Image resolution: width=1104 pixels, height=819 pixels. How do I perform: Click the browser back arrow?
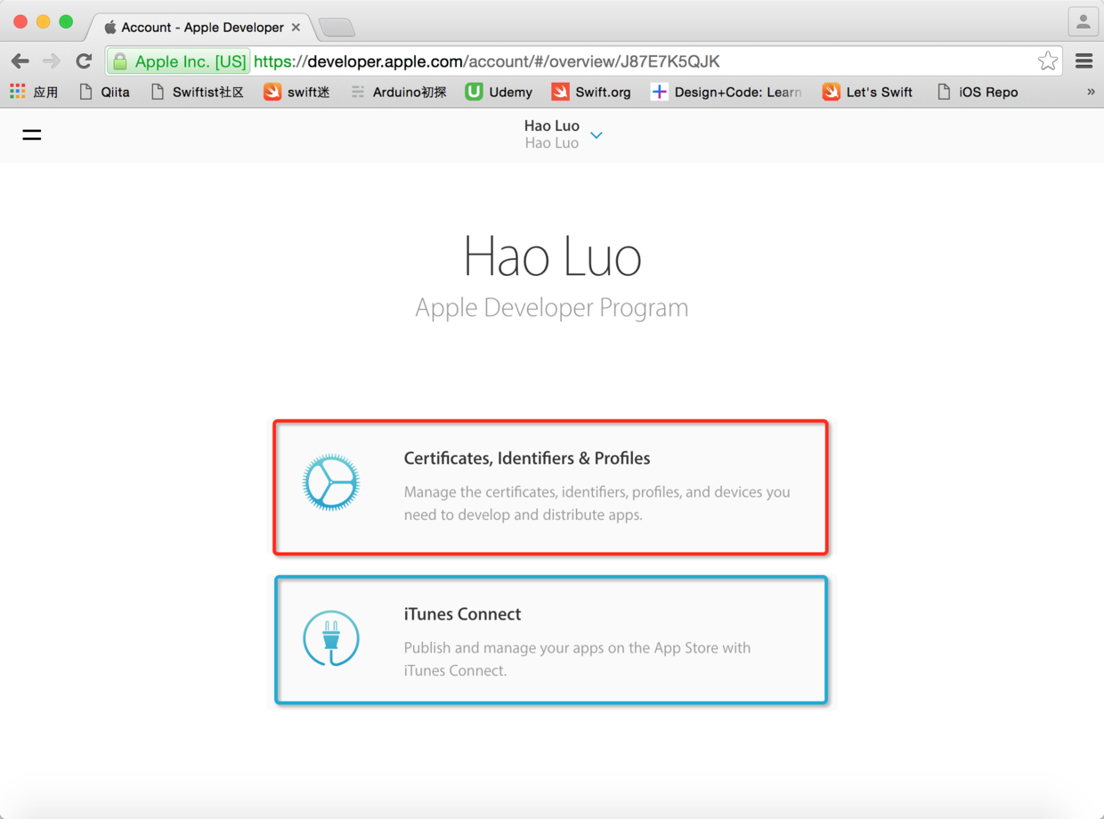(20, 61)
